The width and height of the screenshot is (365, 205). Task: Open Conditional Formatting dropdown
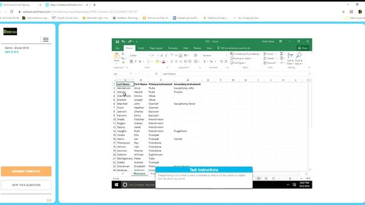tap(245, 54)
